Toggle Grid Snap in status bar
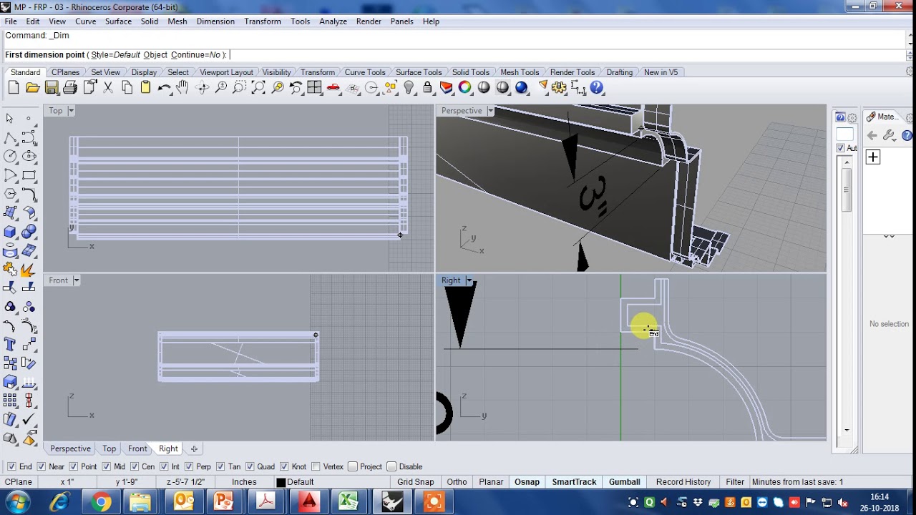Image resolution: width=916 pixels, height=515 pixels. tap(415, 482)
